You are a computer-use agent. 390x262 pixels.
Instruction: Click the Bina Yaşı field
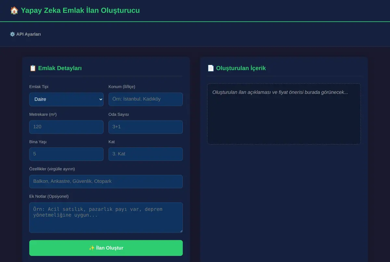66,154
